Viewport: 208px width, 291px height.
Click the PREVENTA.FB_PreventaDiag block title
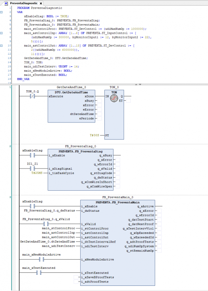tap(81, 151)
